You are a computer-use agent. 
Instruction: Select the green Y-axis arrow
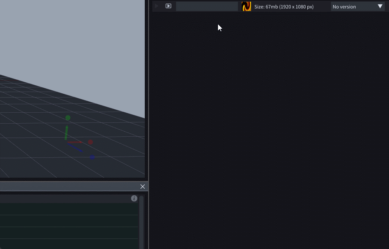[x=66, y=133]
